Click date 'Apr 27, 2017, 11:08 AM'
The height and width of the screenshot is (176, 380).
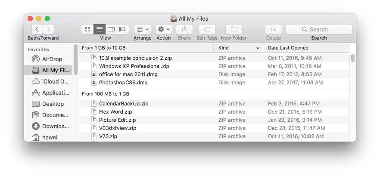[296, 83]
